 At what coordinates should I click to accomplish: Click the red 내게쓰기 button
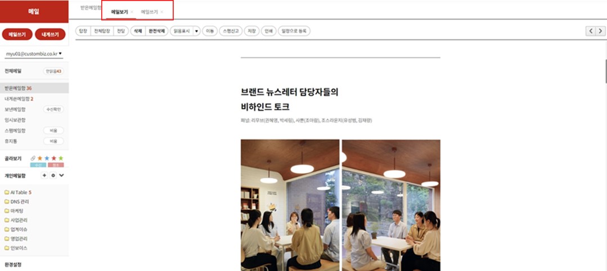[50, 34]
